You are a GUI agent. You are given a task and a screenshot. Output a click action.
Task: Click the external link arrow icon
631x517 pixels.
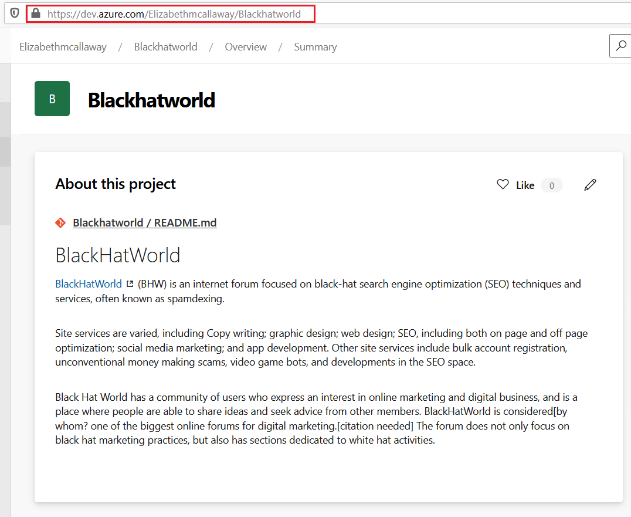[130, 284]
